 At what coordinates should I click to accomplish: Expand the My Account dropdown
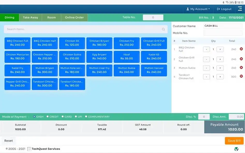pos(198,9)
